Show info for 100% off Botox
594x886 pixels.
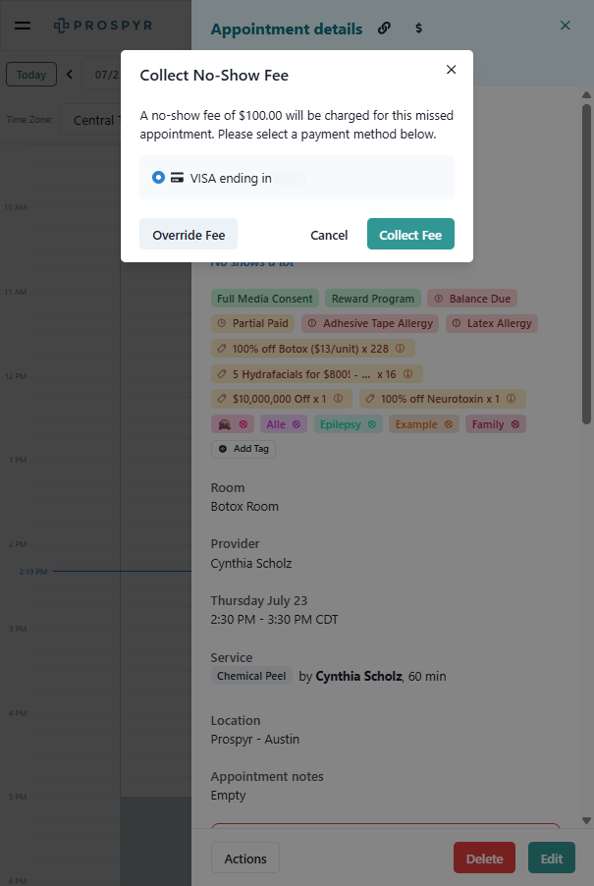(x=400, y=348)
